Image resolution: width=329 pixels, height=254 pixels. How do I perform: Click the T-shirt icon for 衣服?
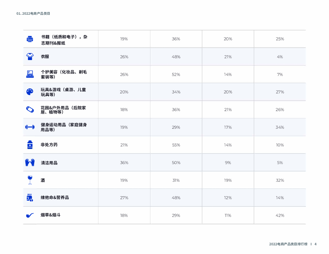(30, 57)
